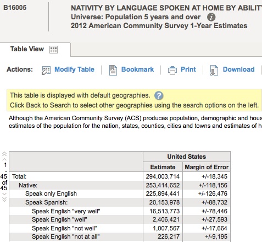
Task: Click the estimate value 16,513,773
Action: pyautogui.click(x=164, y=211)
